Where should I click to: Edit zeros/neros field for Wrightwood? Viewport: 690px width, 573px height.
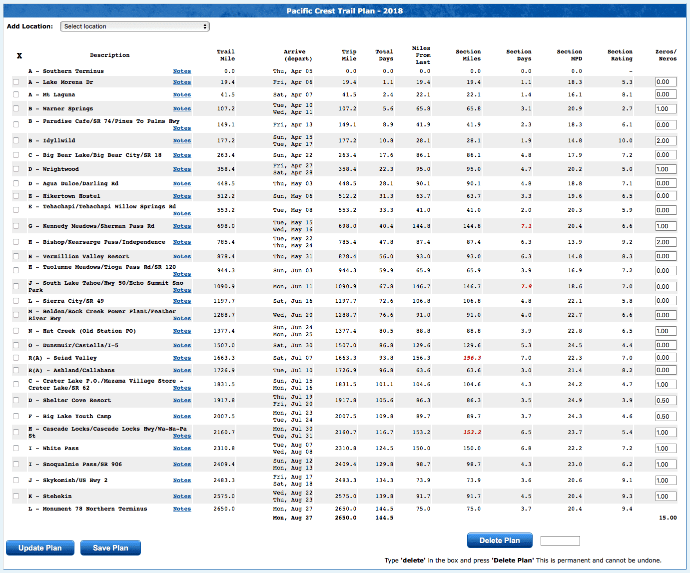pyautogui.click(x=666, y=169)
